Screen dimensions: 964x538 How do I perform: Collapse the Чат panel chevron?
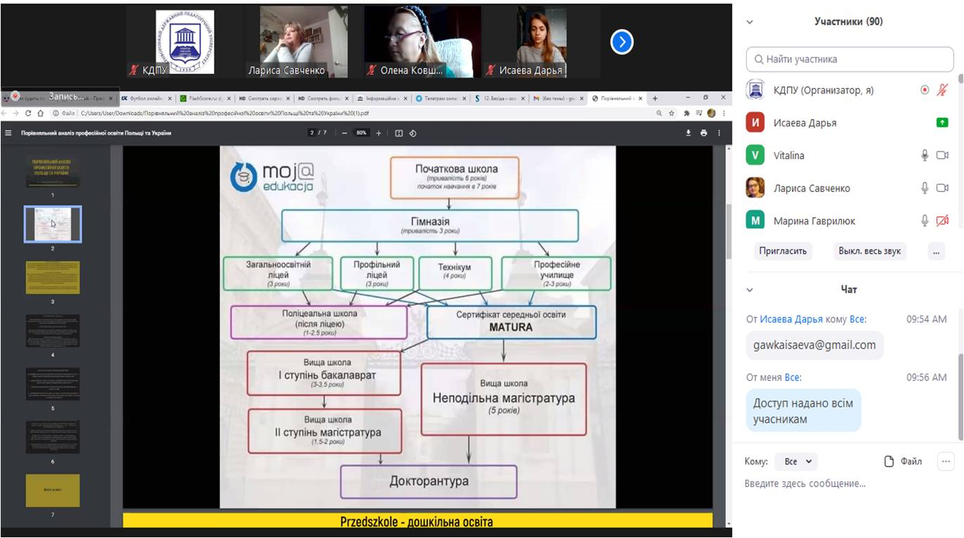click(750, 290)
